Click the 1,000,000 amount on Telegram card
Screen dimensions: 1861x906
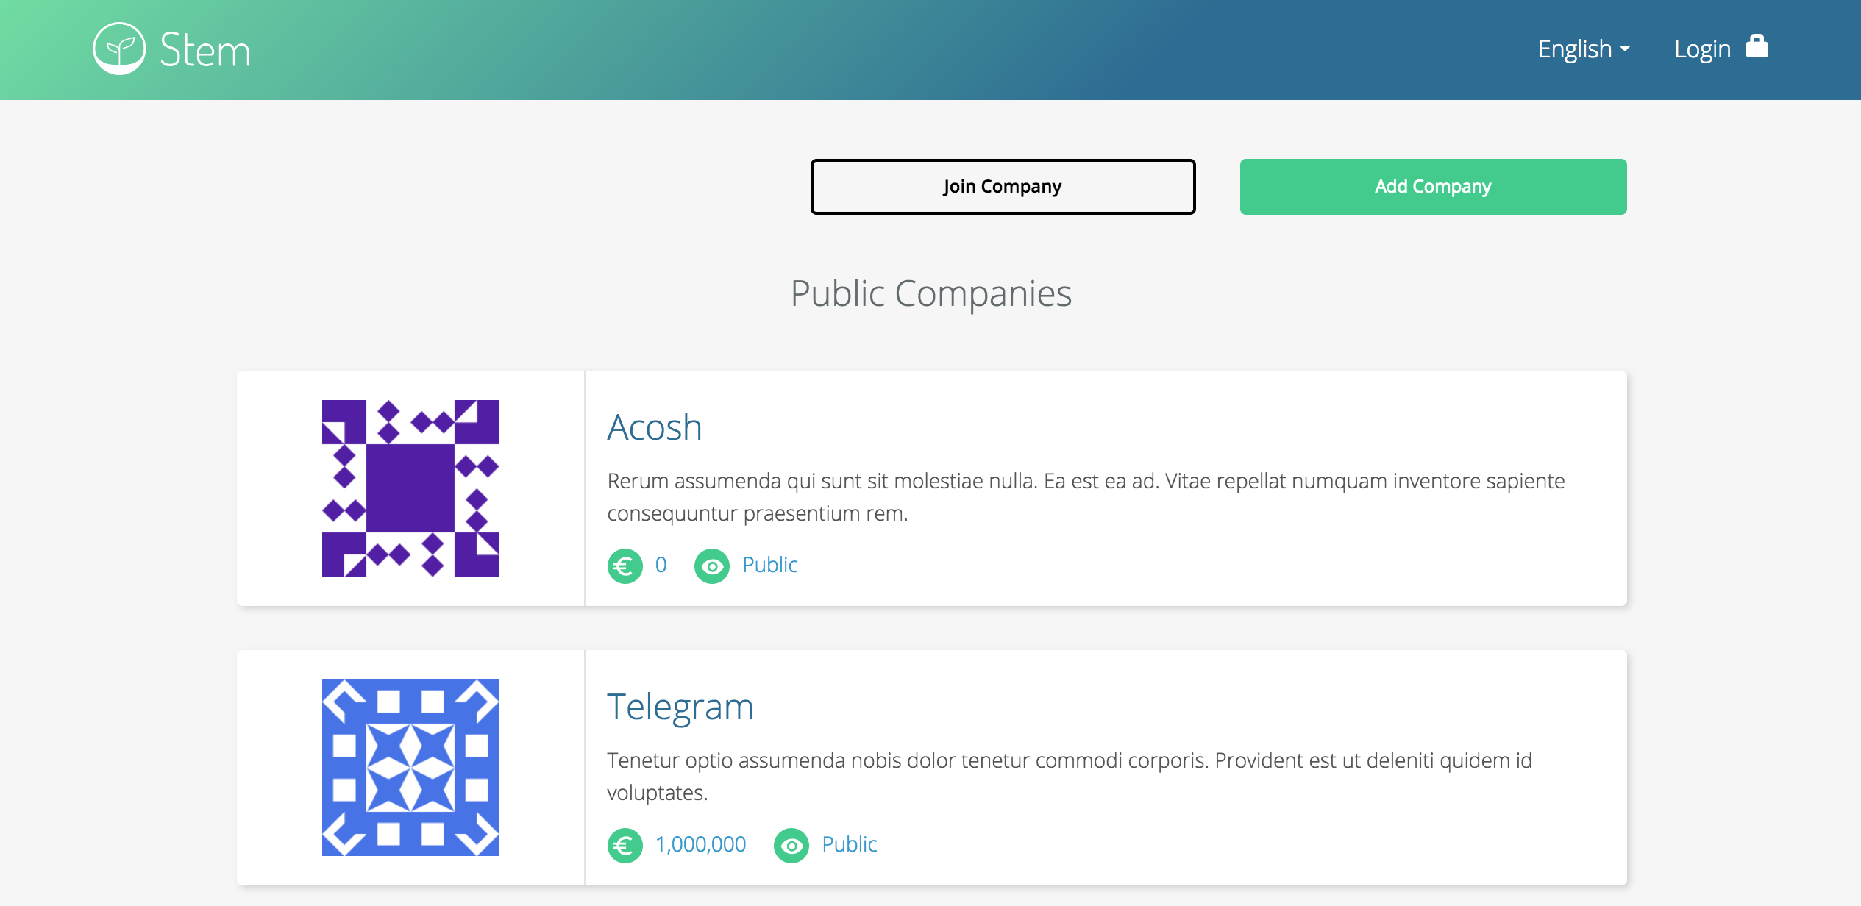[700, 844]
